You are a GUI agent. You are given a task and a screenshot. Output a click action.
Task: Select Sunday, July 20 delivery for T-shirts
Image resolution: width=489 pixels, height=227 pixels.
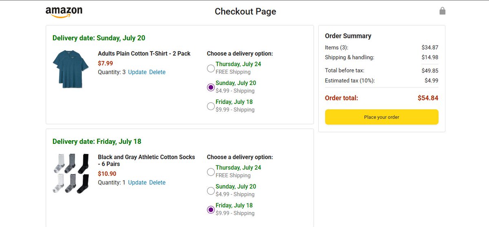click(x=211, y=87)
